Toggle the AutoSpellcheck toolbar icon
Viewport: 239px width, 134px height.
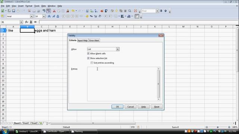[49, 11]
